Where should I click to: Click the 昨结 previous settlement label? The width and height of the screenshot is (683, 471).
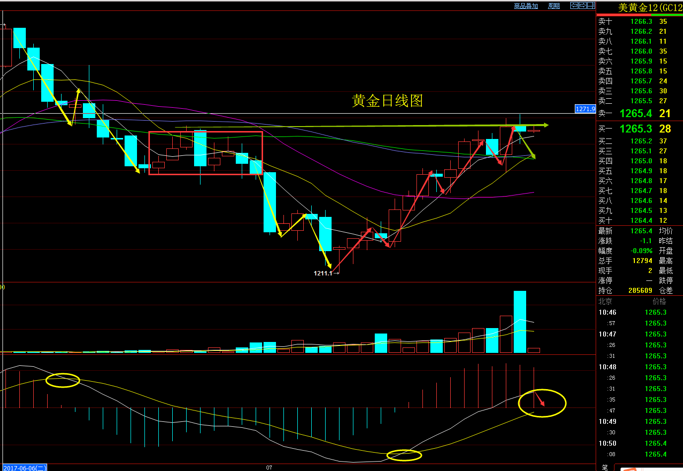tap(666, 241)
